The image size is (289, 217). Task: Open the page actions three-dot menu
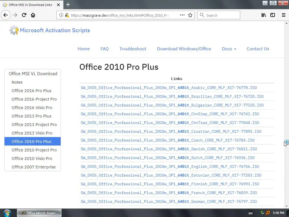[182, 15]
